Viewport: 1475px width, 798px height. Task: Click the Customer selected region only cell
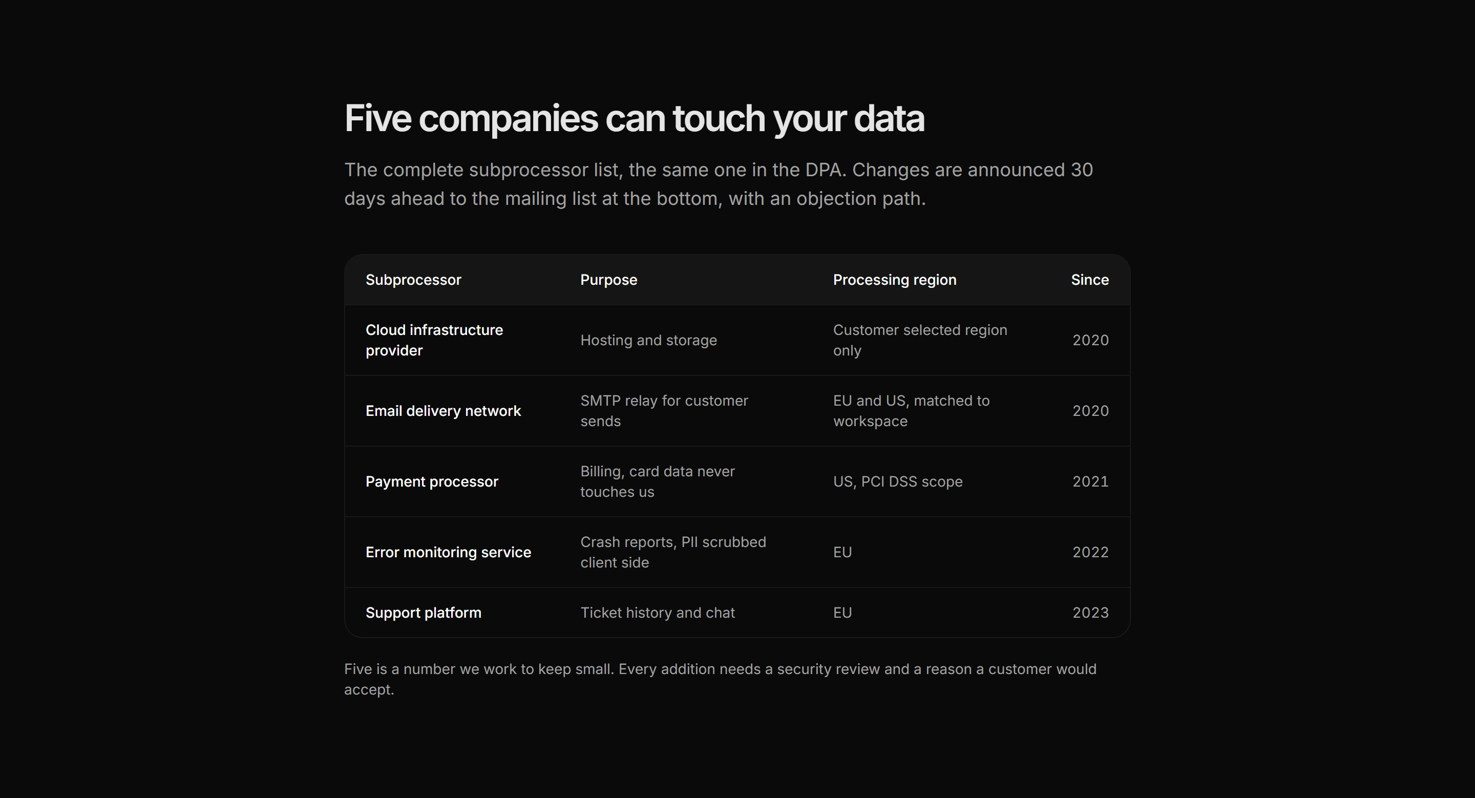(x=920, y=340)
